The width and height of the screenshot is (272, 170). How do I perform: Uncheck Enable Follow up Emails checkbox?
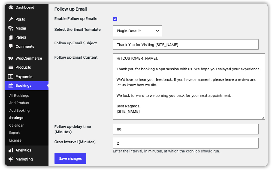[x=115, y=19]
